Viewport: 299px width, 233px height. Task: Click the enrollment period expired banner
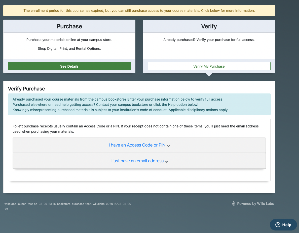click(139, 11)
